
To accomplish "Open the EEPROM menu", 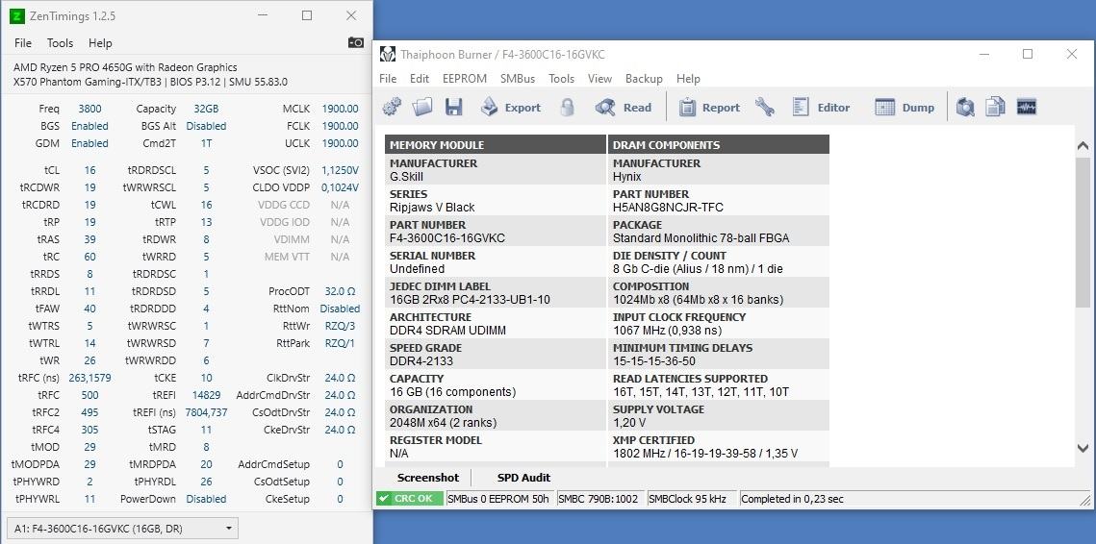I will [x=465, y=78].
